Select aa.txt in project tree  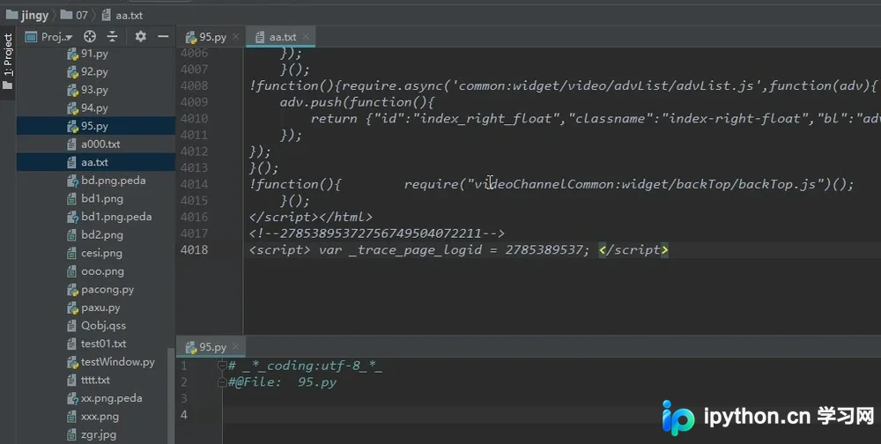point(94,162)
